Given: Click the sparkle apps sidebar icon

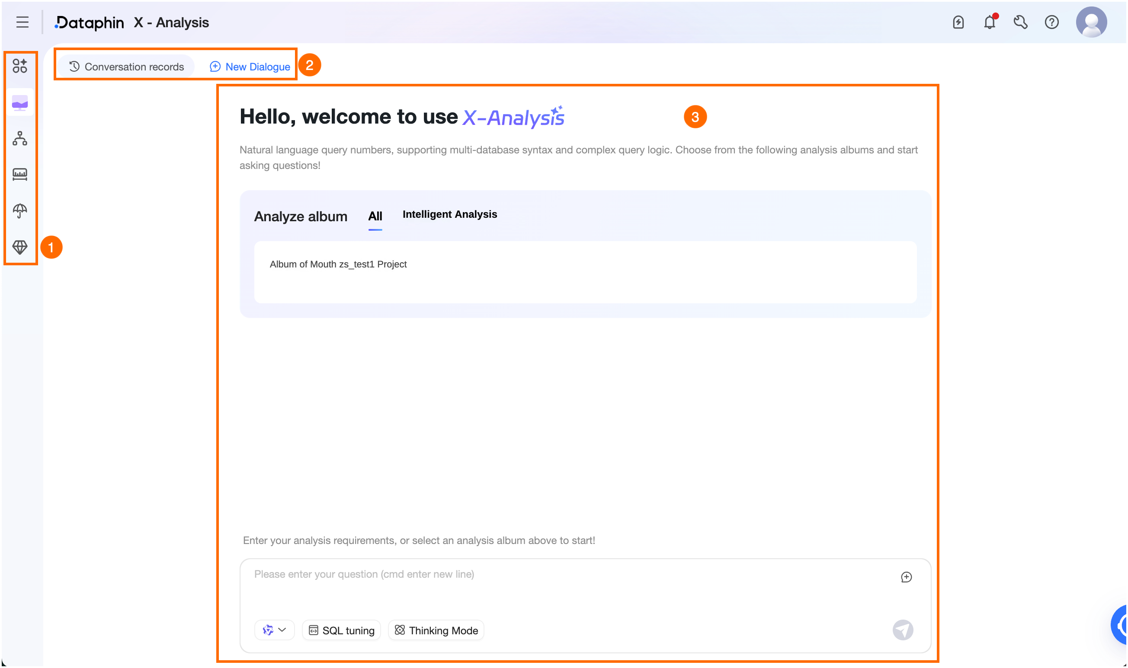Looking at the screenshot, I should coord(20,66).
